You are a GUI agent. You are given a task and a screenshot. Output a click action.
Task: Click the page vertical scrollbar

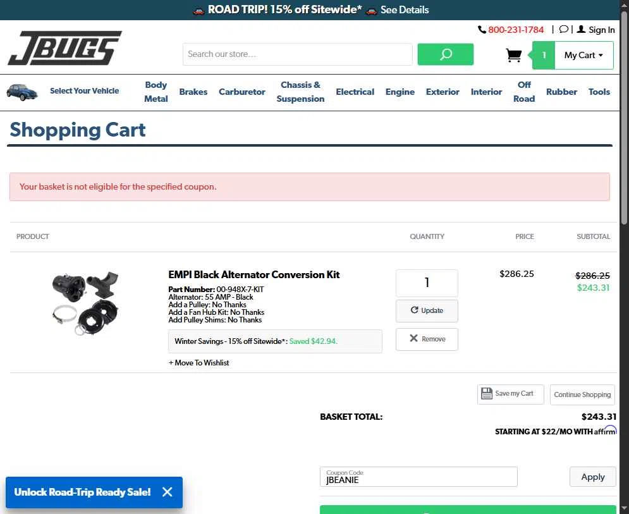pyautogui.click(x=624, y=119)
